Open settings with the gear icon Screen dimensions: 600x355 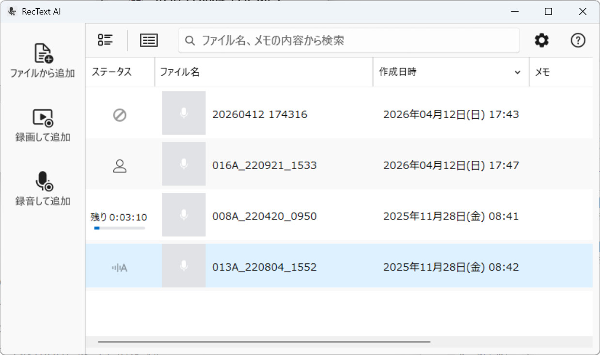point(541,40)
